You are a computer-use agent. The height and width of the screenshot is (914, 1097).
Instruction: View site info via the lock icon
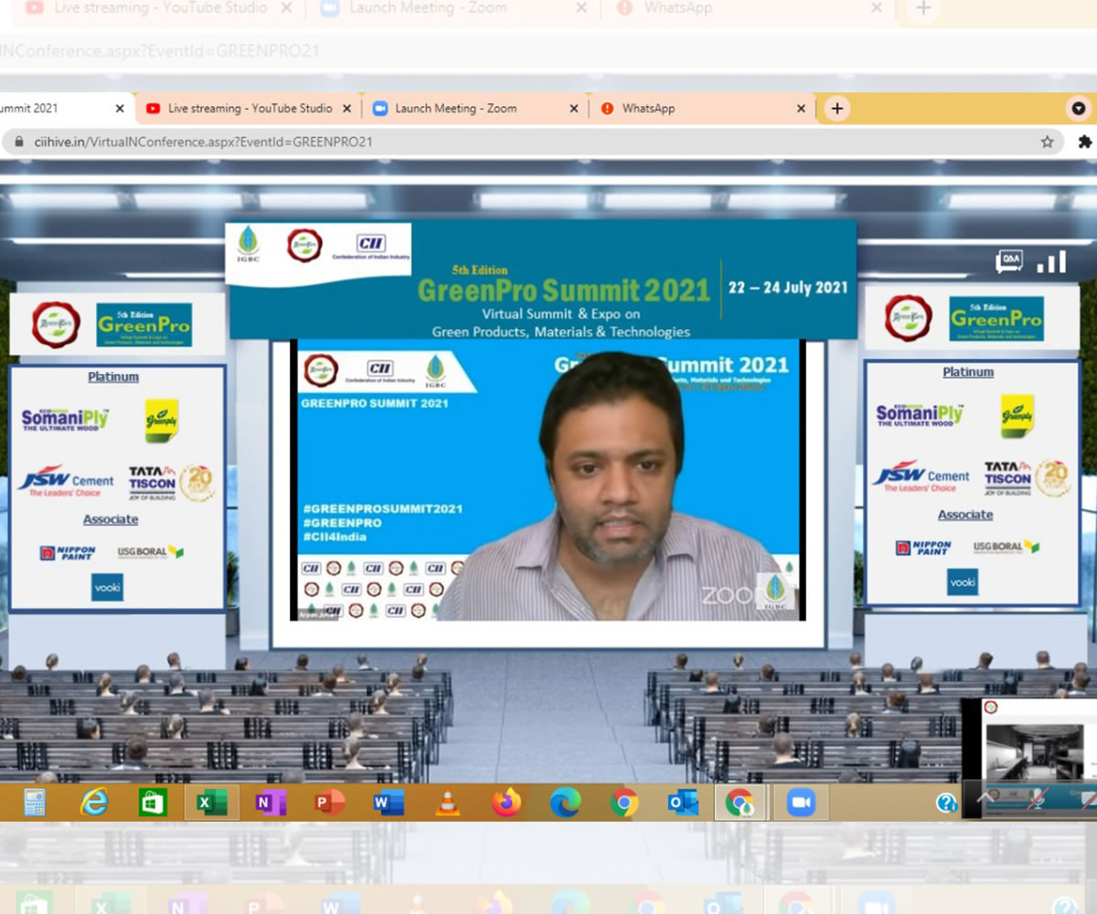(17, 142)
